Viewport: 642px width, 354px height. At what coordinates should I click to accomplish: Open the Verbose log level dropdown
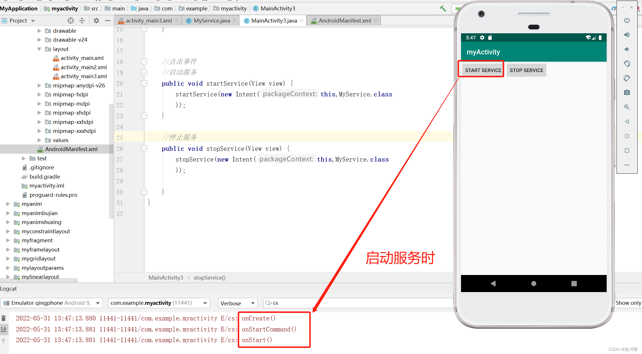click(x=237, y=303)
